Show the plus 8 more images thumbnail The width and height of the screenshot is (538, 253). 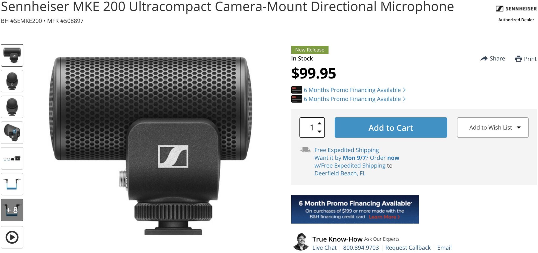12,210
